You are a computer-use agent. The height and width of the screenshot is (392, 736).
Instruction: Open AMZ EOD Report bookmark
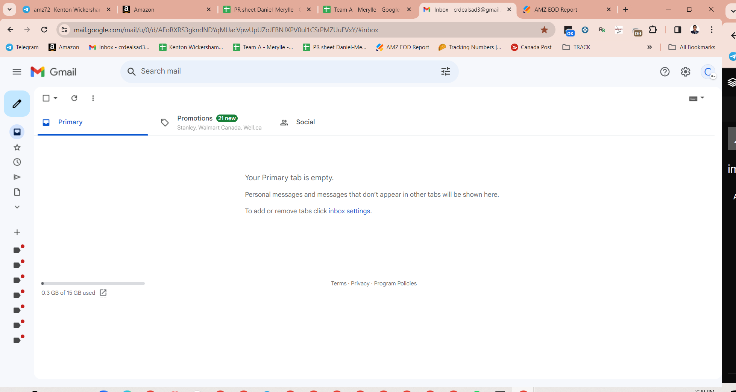(403, 47)
